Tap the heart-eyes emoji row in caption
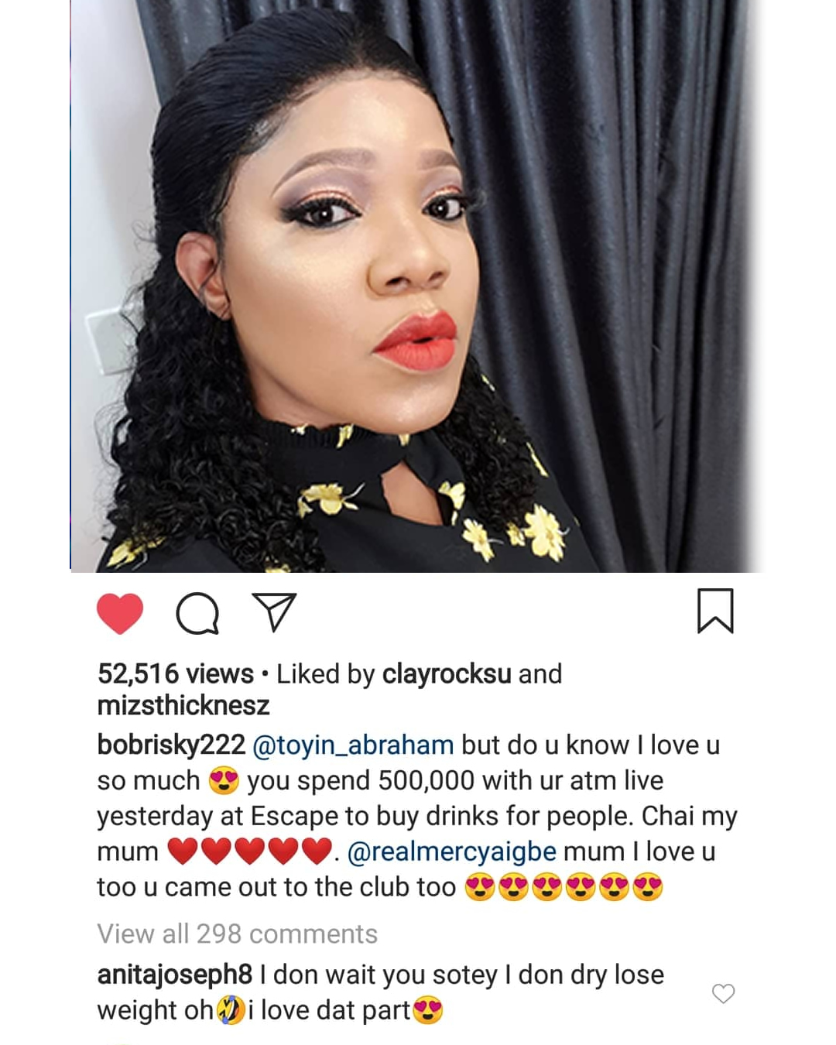Viewport: 836px width, 1045px height. (564, 887)
